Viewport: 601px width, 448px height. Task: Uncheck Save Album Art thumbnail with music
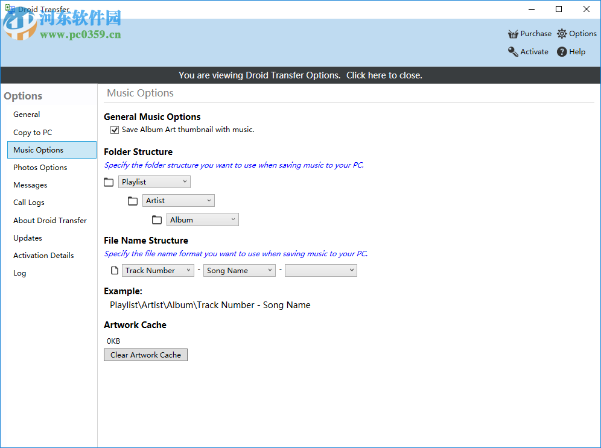(x=114, y=130)
